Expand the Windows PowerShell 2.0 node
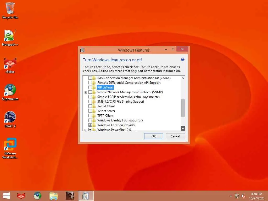The height and width of the screenshot is (201, 268). pyautogui.click(x=86, y=130)
